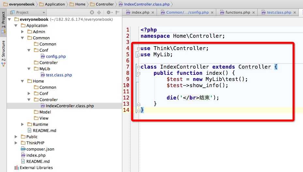Close the index.php editor tab
The height and width of the screenshot is (172, 303).
[153, 13]
